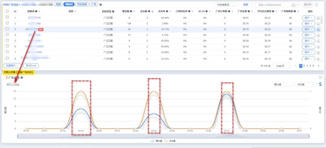Tick the checkbox for row 3

coord(7,29)
